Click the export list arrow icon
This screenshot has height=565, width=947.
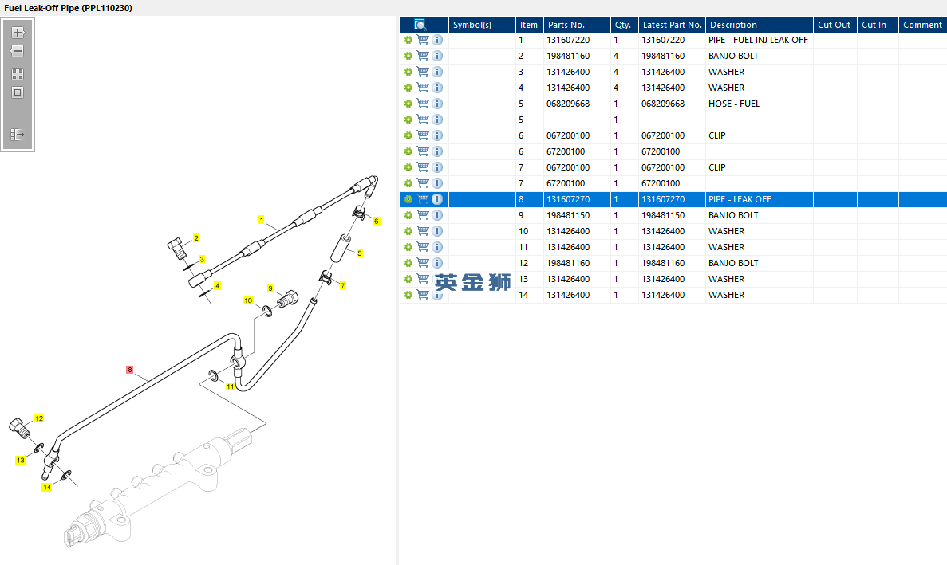[x=18, y=135]
